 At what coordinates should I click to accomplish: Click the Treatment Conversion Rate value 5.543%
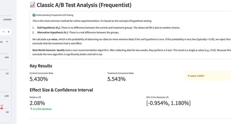pos(117,79)
